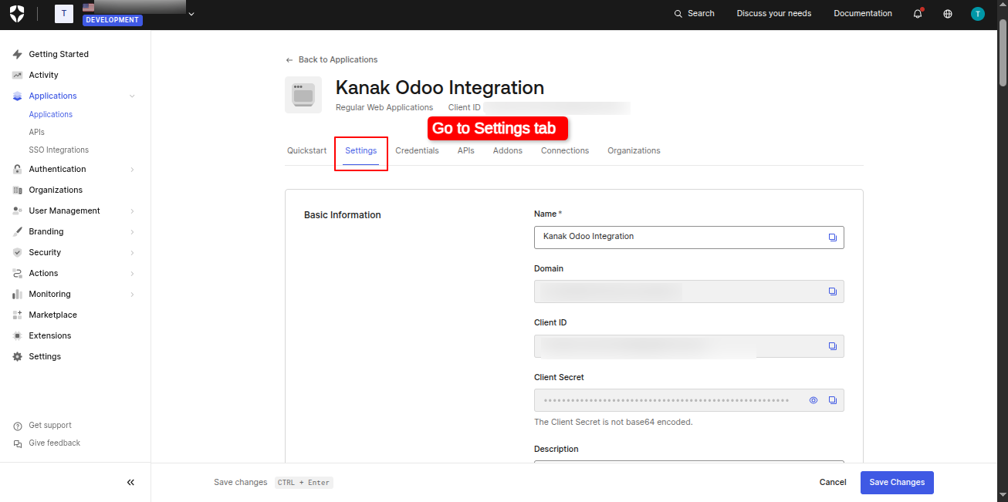Switch to the Credentials tab
This screenshot has height=502, width=1008.
[x=417, y=150]
